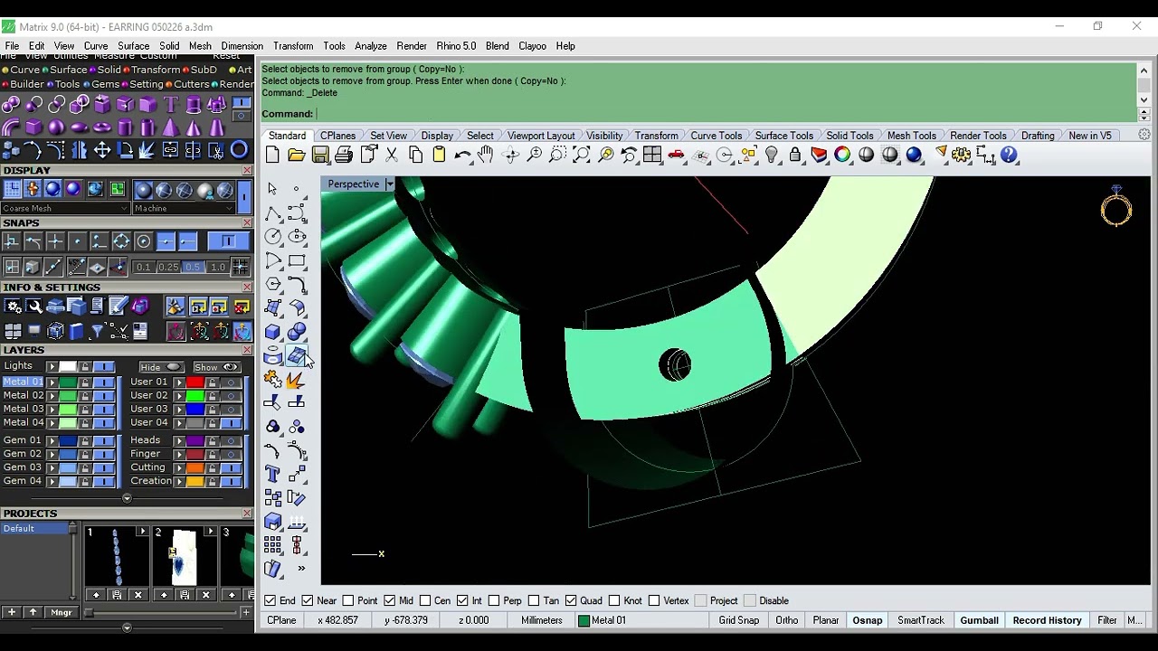Viewport: 1158px width, 651px height.
Task: Enable the Point osnap checkbox
Action: [347, 600]
